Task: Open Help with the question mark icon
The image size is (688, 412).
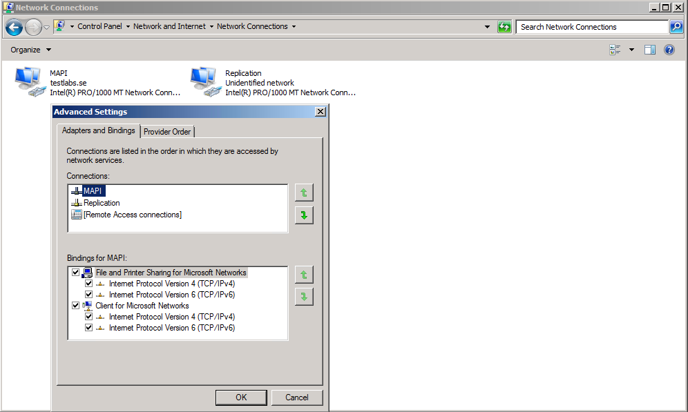Action: (669, 50)
